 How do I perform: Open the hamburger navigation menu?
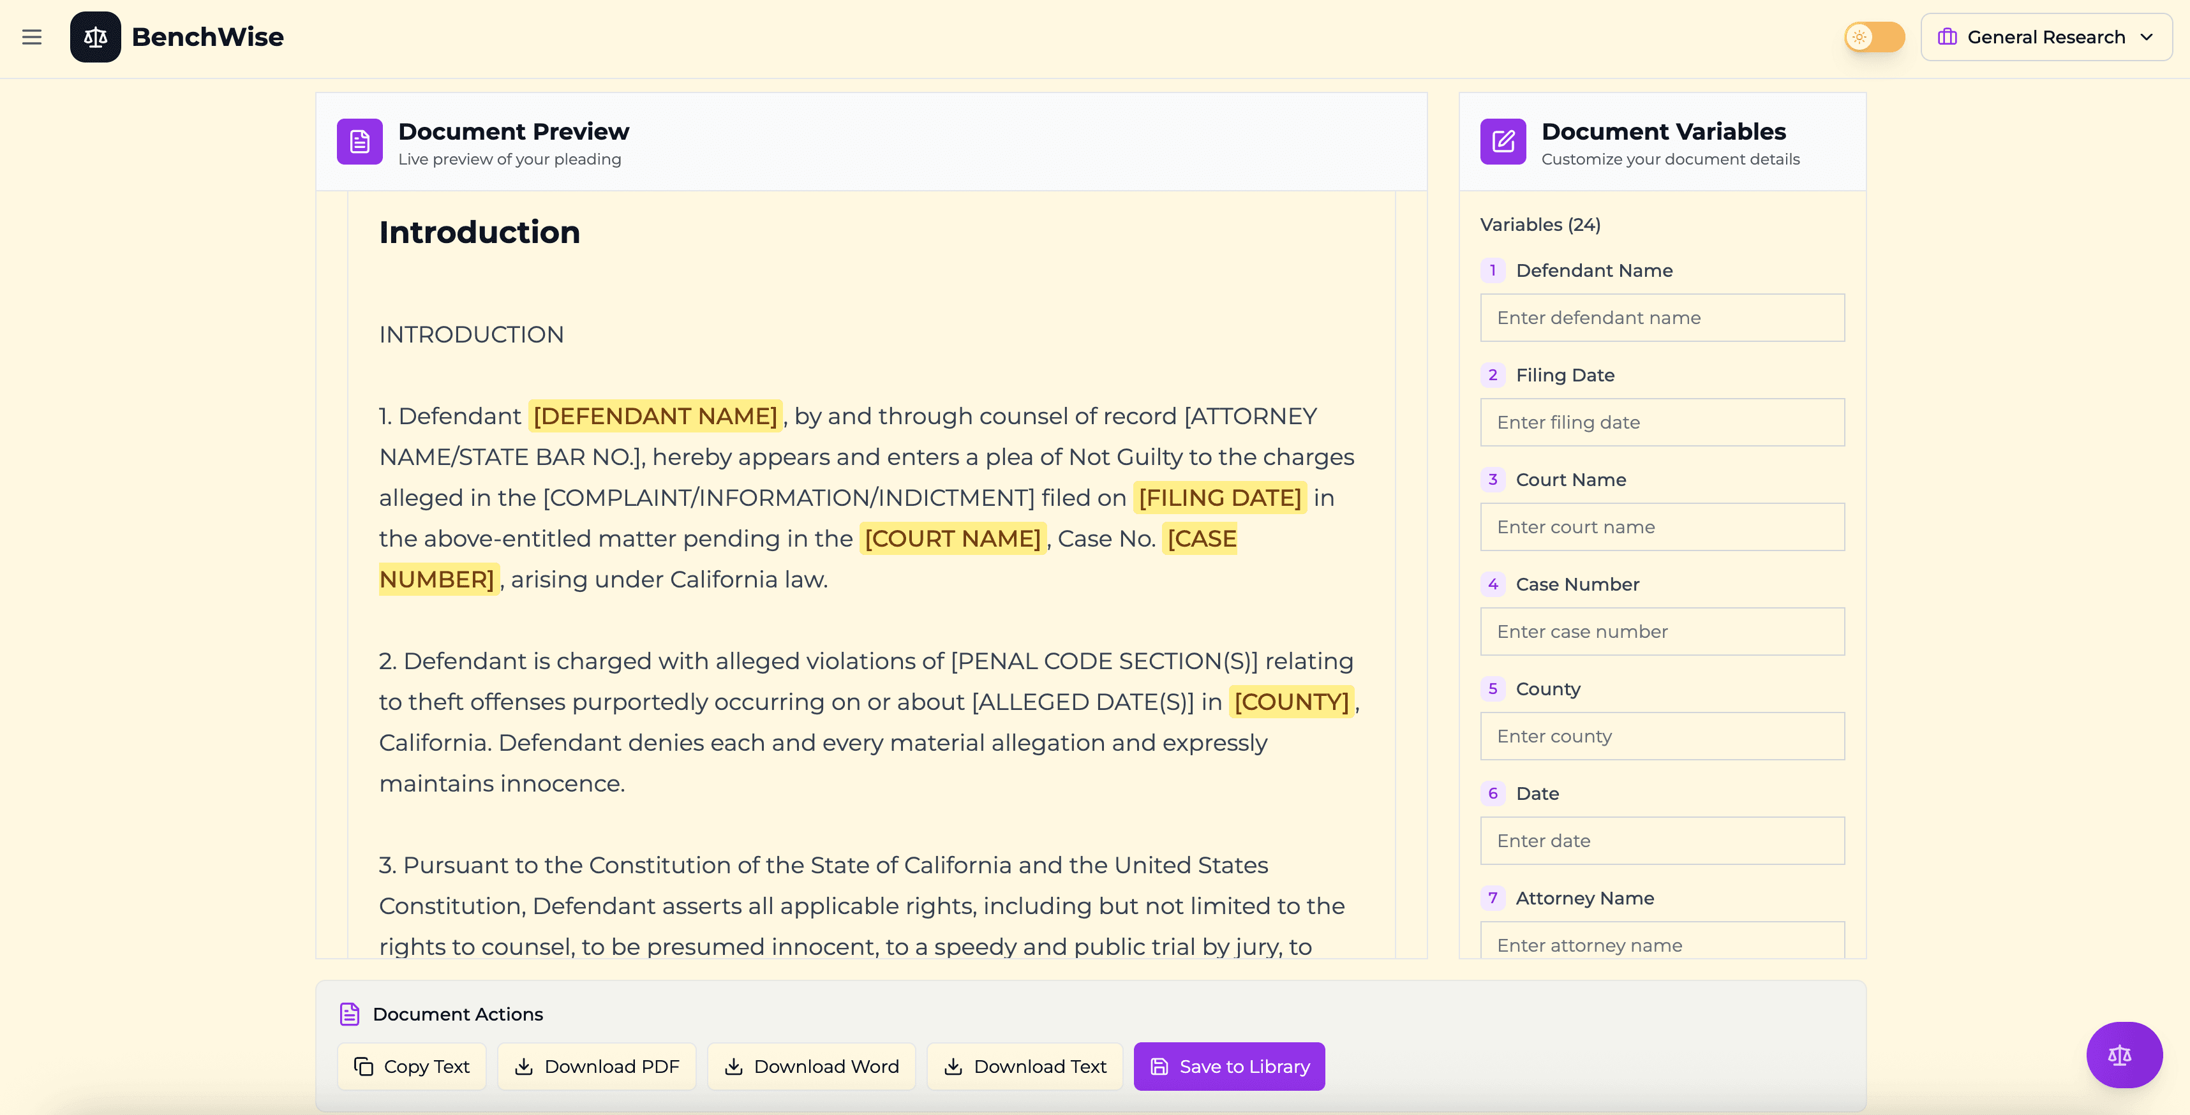pyautogui.click(x=31, y=36)
